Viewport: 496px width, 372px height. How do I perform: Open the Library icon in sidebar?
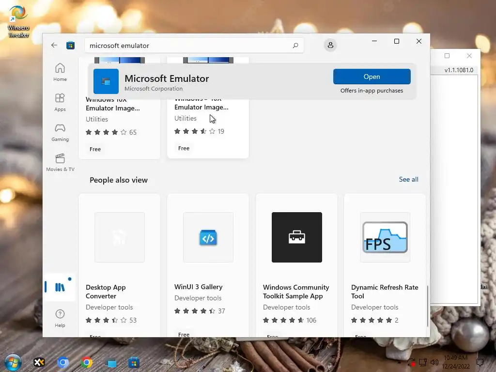60,287
